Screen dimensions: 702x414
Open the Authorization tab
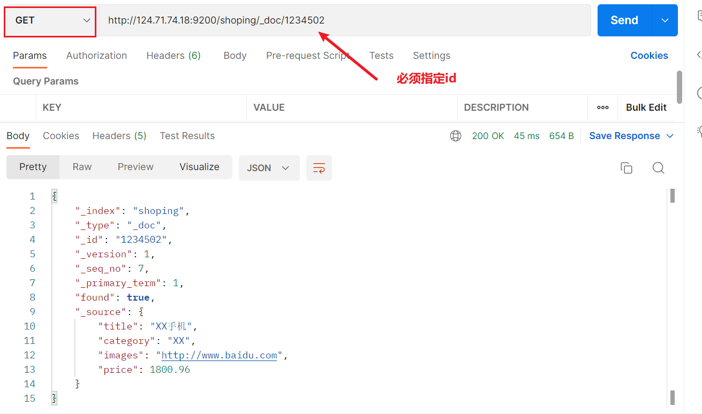click(x=96, y=56)
